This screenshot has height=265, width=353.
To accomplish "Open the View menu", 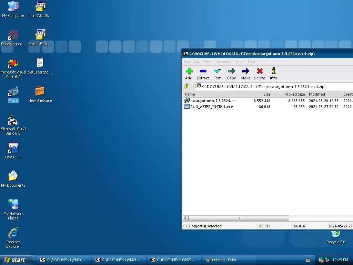I will 208,61.
